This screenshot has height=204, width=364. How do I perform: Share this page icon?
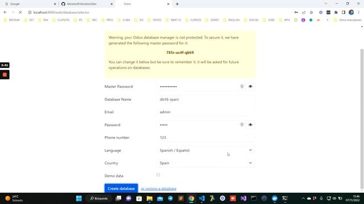tap(304, 12)
